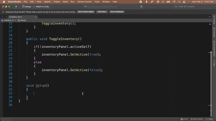Focus the global search field

194,7
